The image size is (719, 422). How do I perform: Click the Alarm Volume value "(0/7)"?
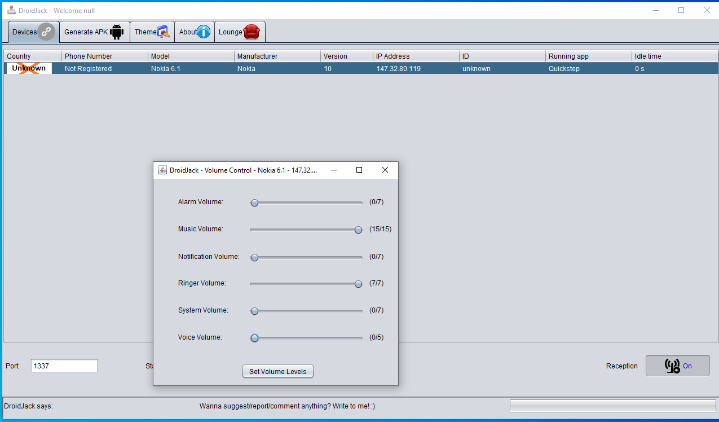[377, 202]
